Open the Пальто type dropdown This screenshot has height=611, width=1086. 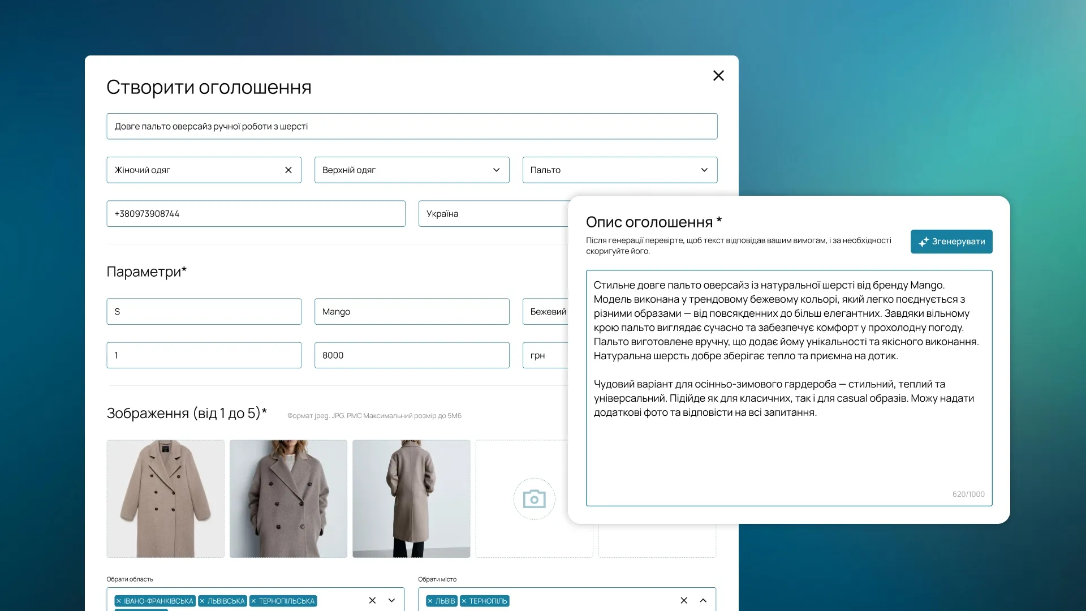(x=704, y=170)
